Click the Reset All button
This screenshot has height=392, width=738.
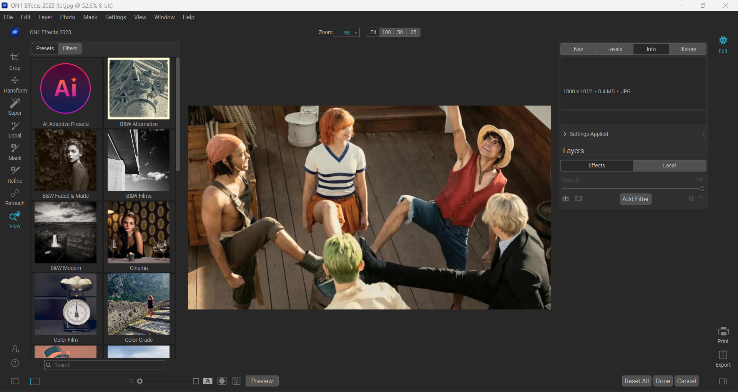click(x=637, y=381)
